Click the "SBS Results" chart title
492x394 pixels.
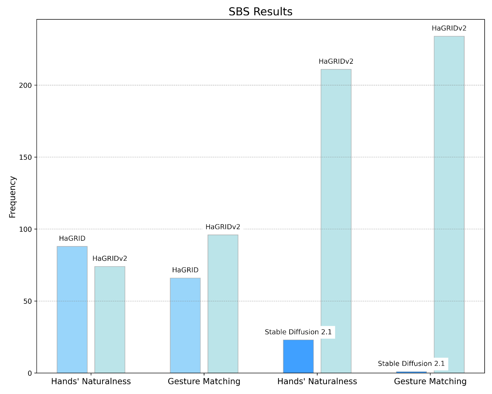click(260, 12)
